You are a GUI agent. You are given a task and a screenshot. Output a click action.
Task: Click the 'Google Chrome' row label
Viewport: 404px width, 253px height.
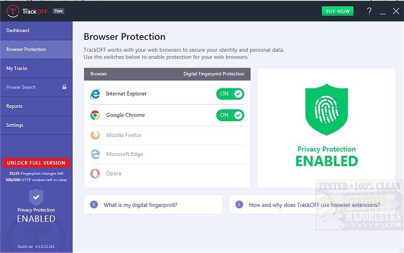125,115
